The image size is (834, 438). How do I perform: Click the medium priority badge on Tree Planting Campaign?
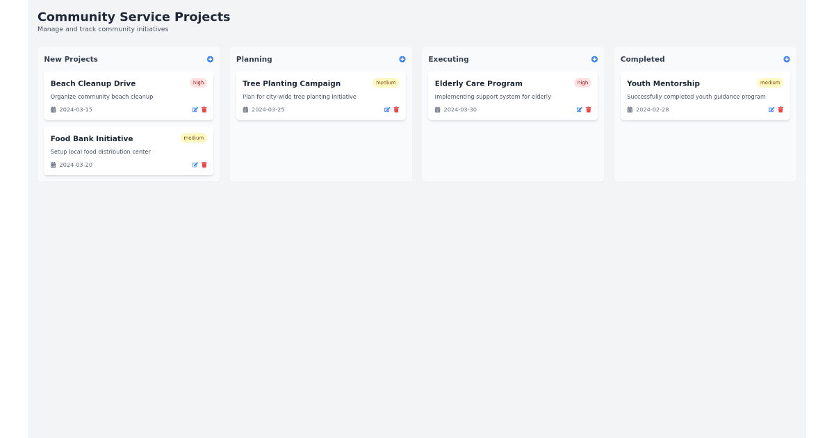point(385,82)
